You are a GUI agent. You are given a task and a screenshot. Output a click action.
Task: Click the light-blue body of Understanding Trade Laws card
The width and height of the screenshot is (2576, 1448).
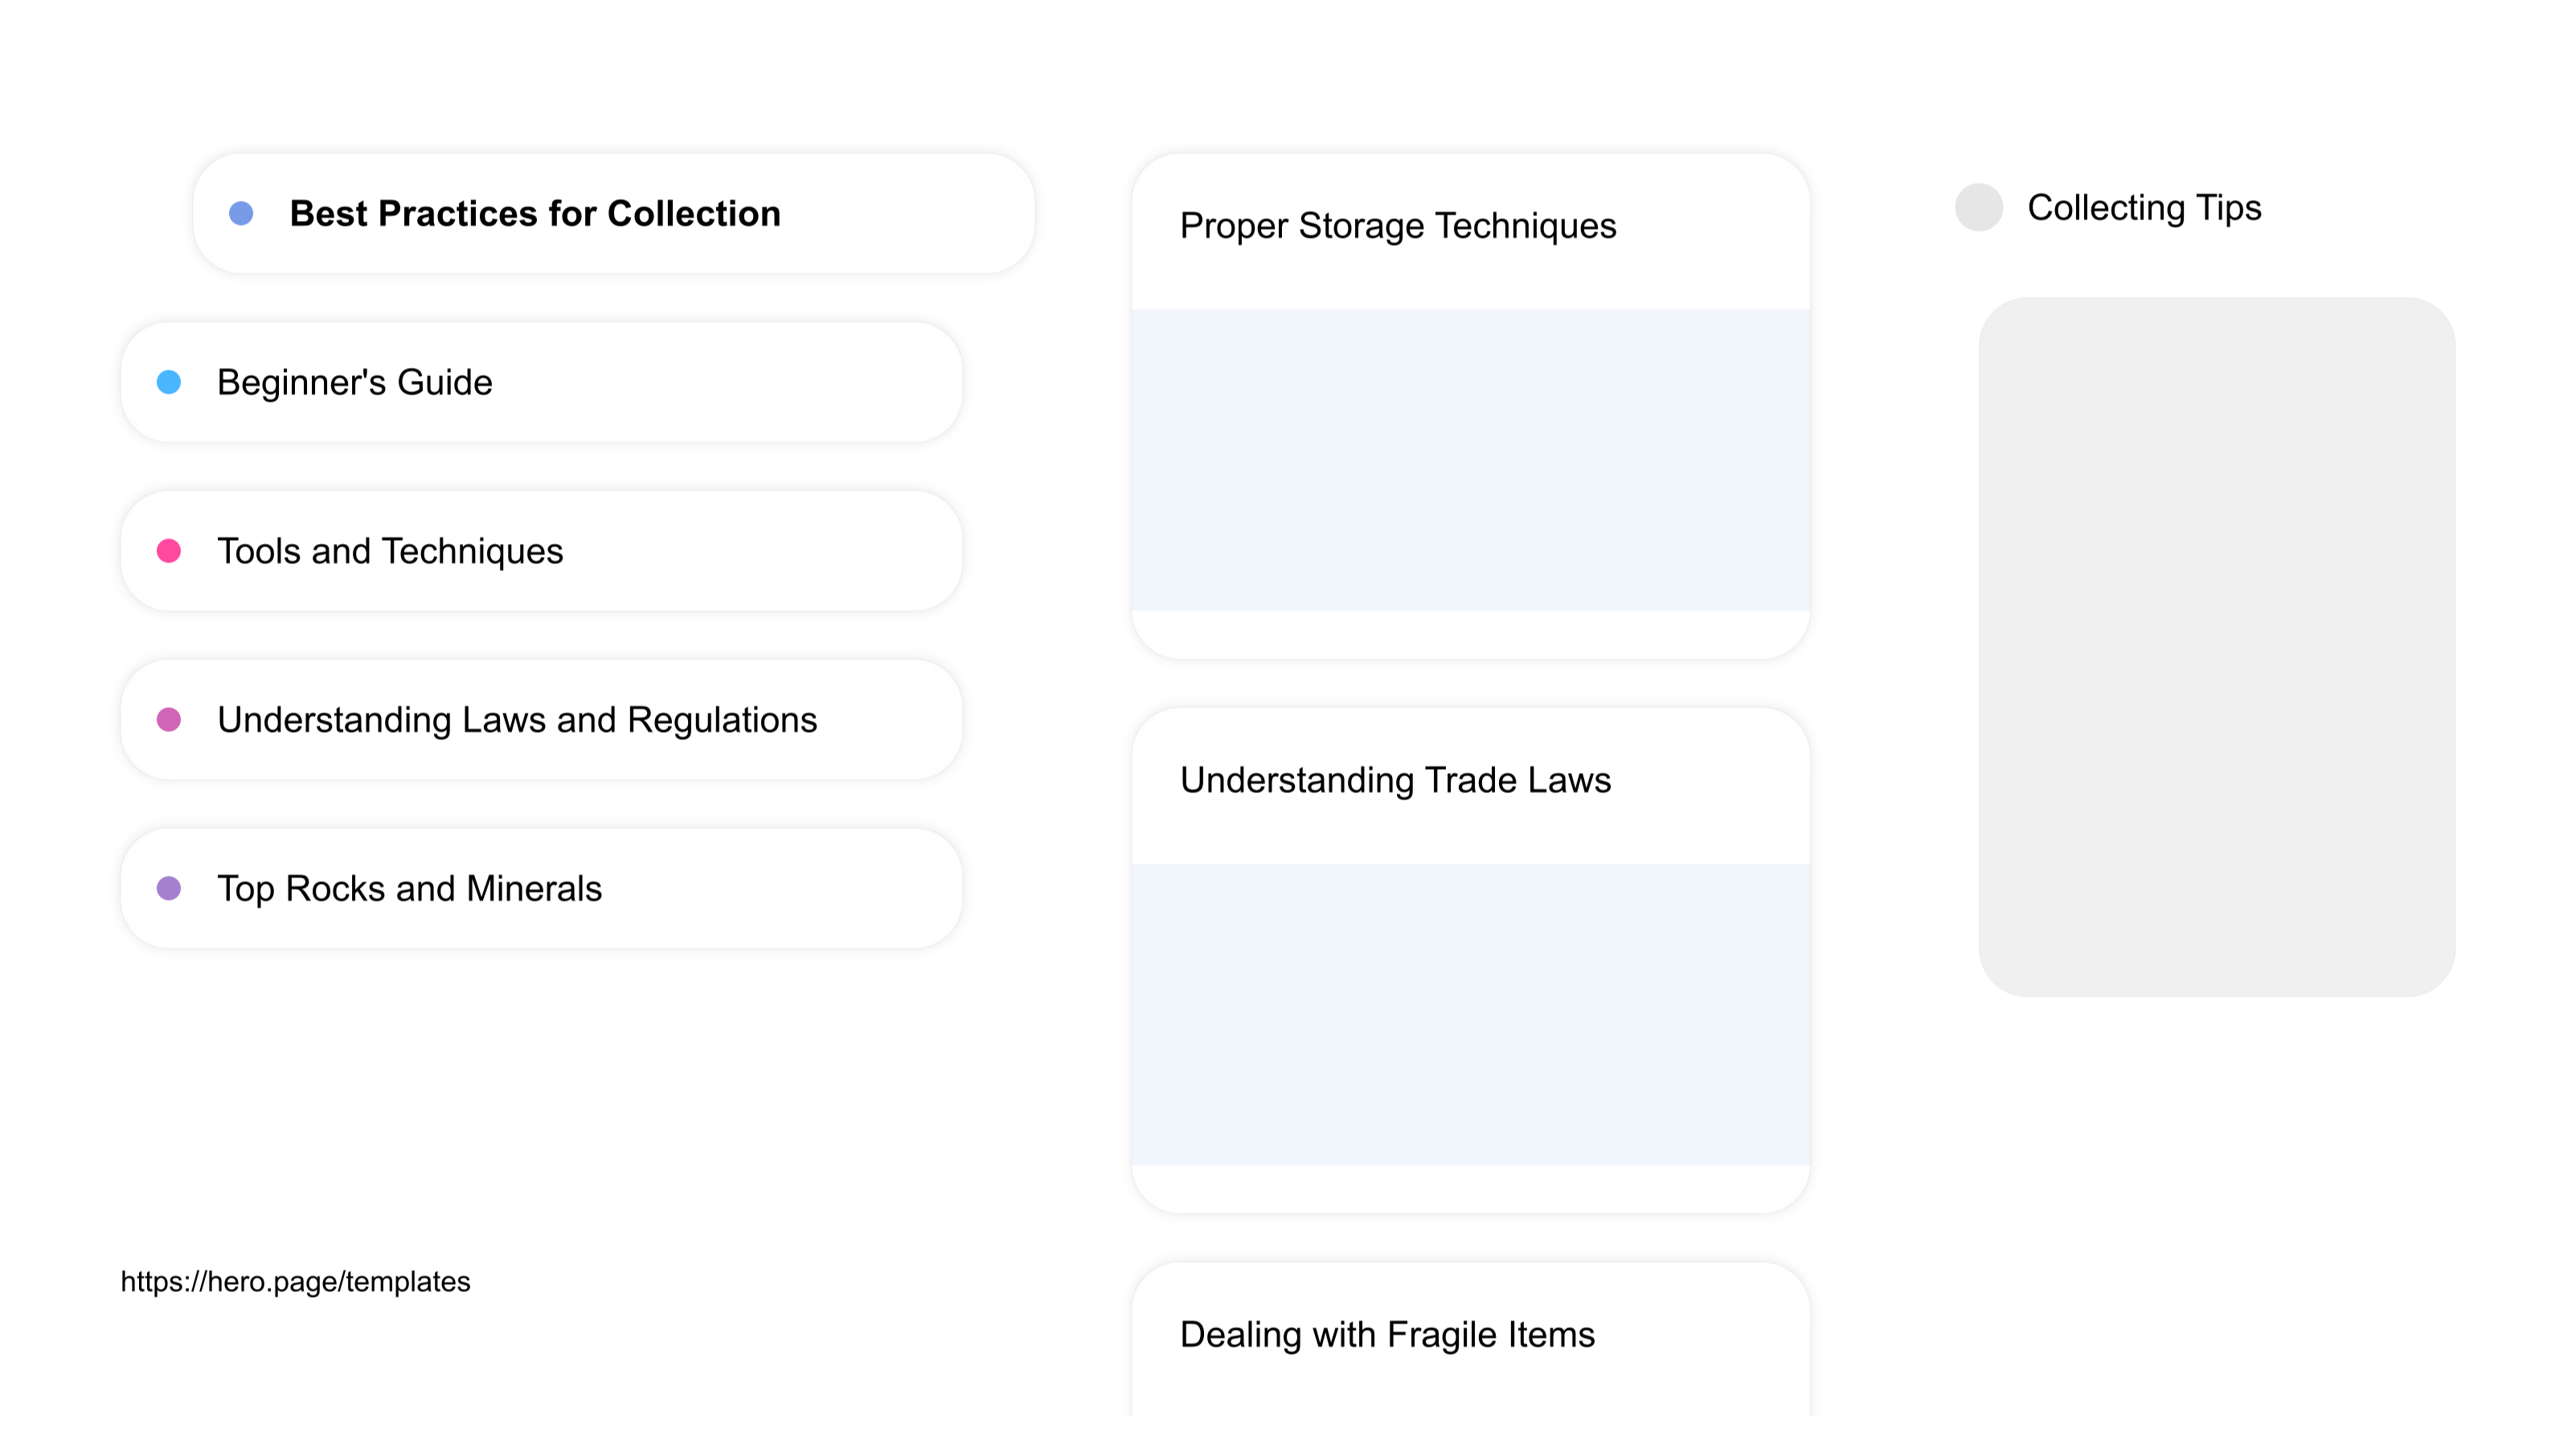coord(1470,1014)
